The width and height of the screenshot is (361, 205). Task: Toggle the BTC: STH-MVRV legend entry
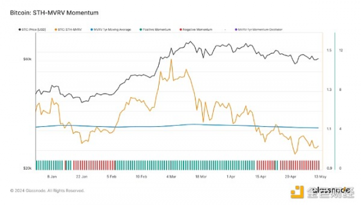(68, 30)
